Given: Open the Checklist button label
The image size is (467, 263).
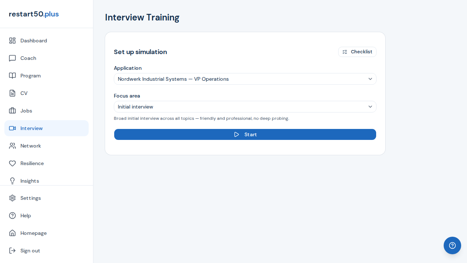Looking at the screenshot, I should (362, 52).
